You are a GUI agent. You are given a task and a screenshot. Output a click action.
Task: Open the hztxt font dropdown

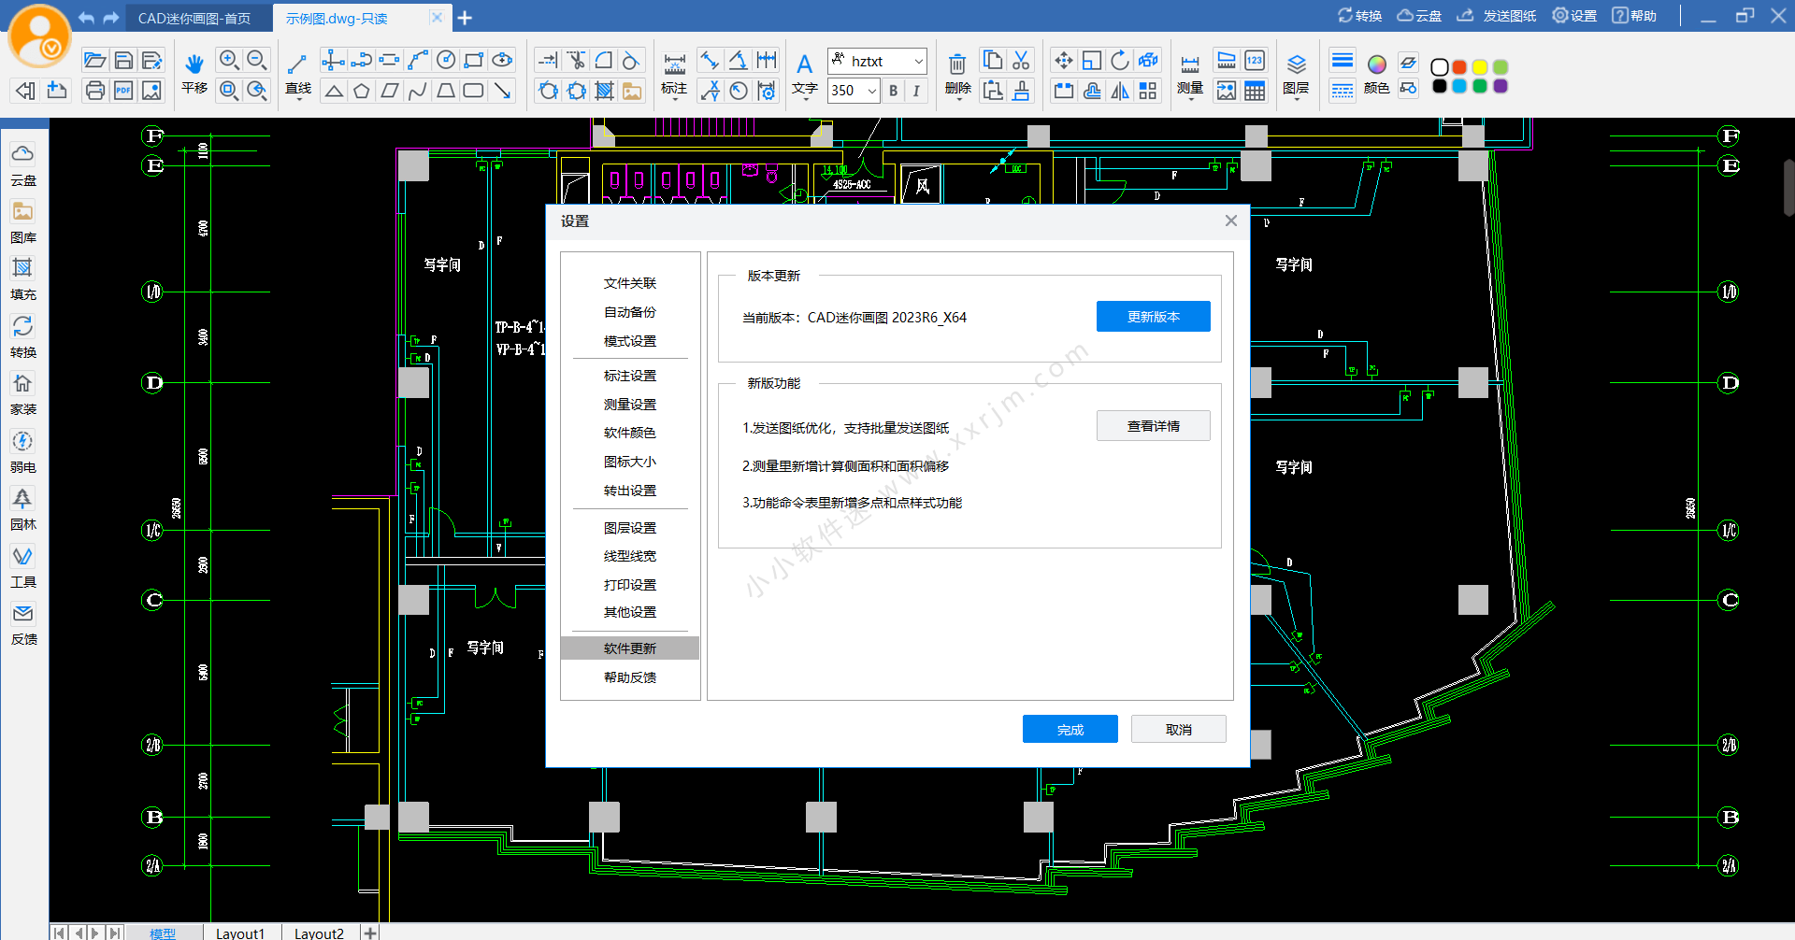pos(918,62)
